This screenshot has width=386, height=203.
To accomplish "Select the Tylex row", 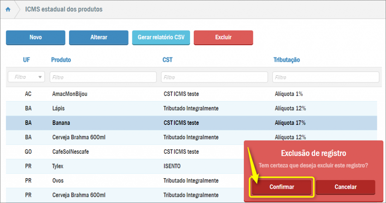I will pos(58,166).
